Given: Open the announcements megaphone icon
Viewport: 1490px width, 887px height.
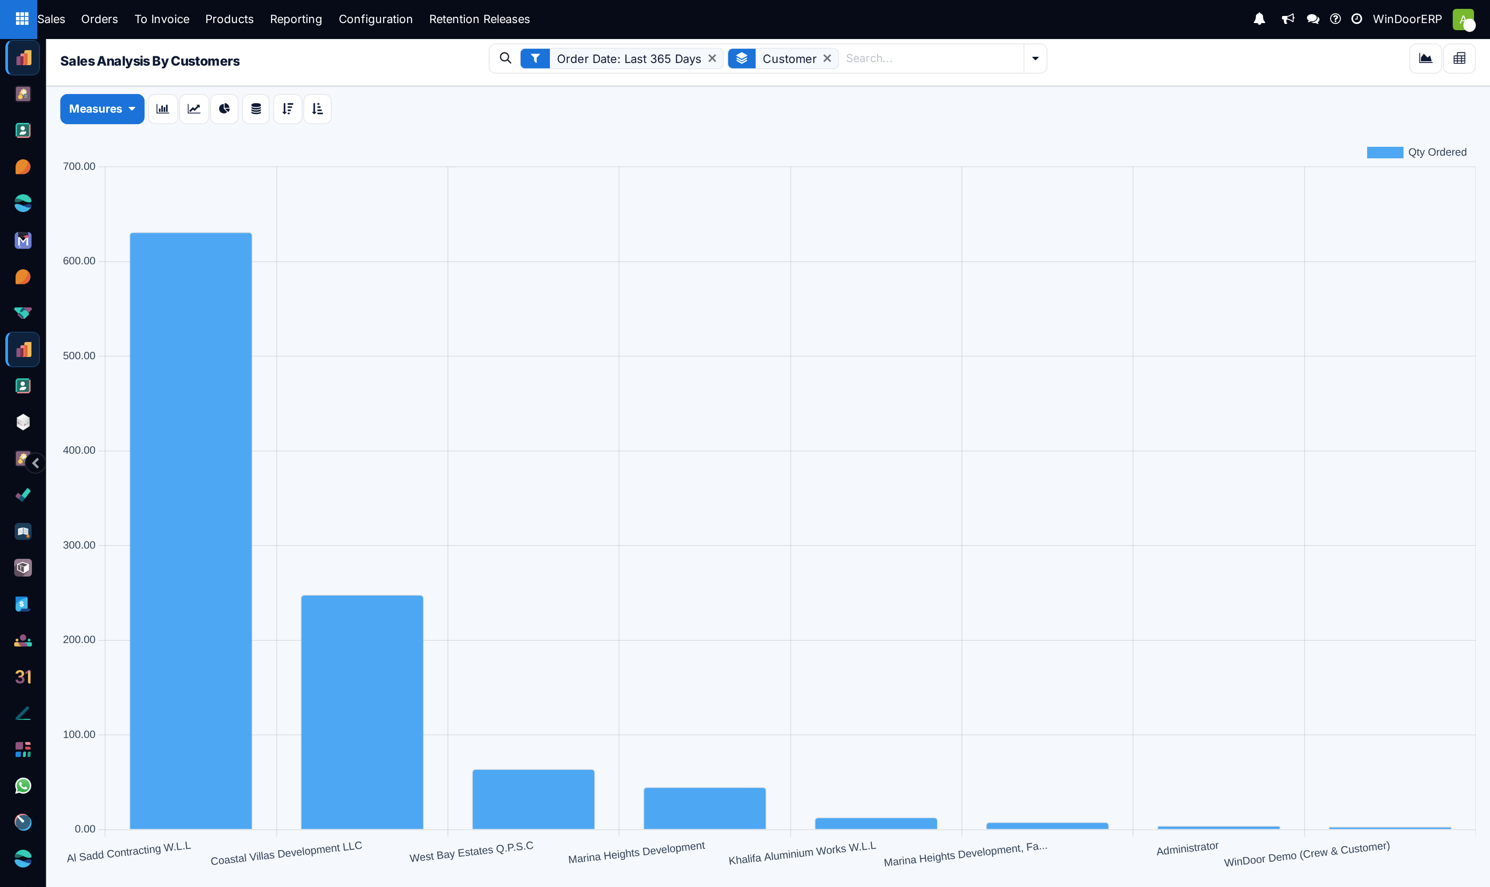Looking at the screenshot, I should pos(1287,19).
